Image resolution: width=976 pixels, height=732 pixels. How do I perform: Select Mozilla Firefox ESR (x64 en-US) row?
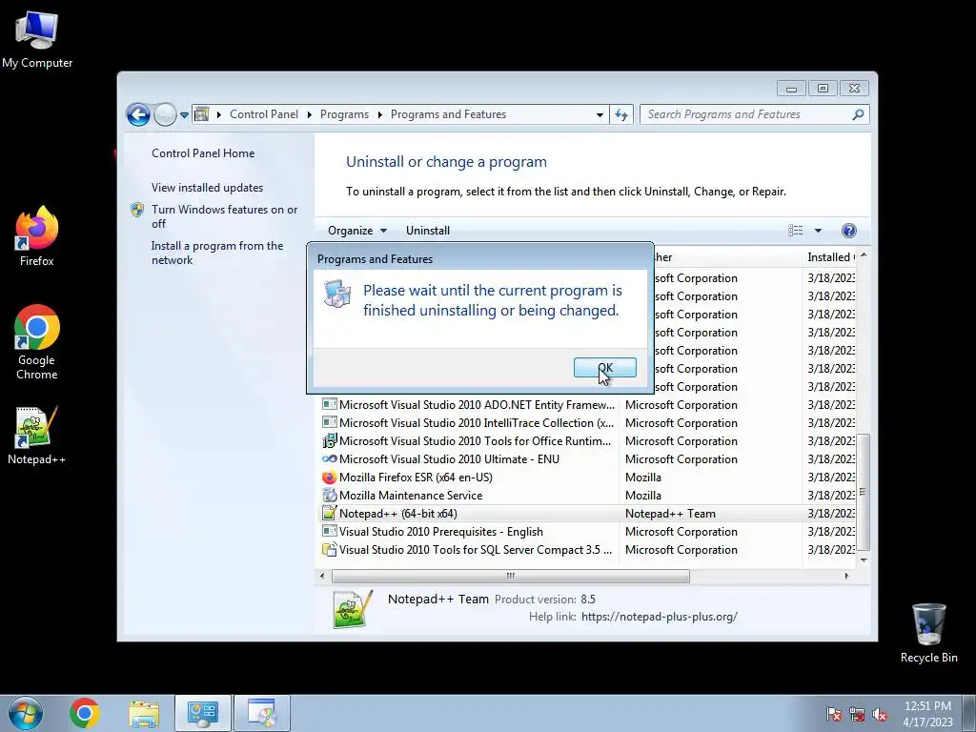pos(588,477)
